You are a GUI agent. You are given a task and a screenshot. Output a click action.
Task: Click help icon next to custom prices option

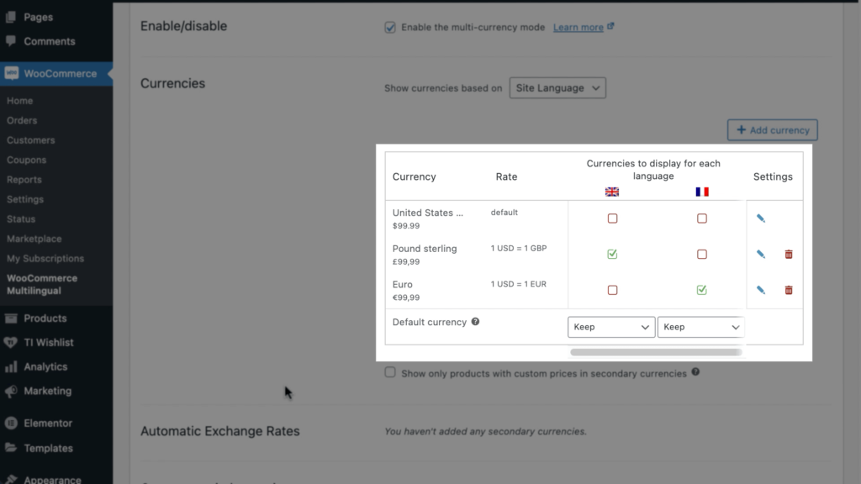pos(695,372)
